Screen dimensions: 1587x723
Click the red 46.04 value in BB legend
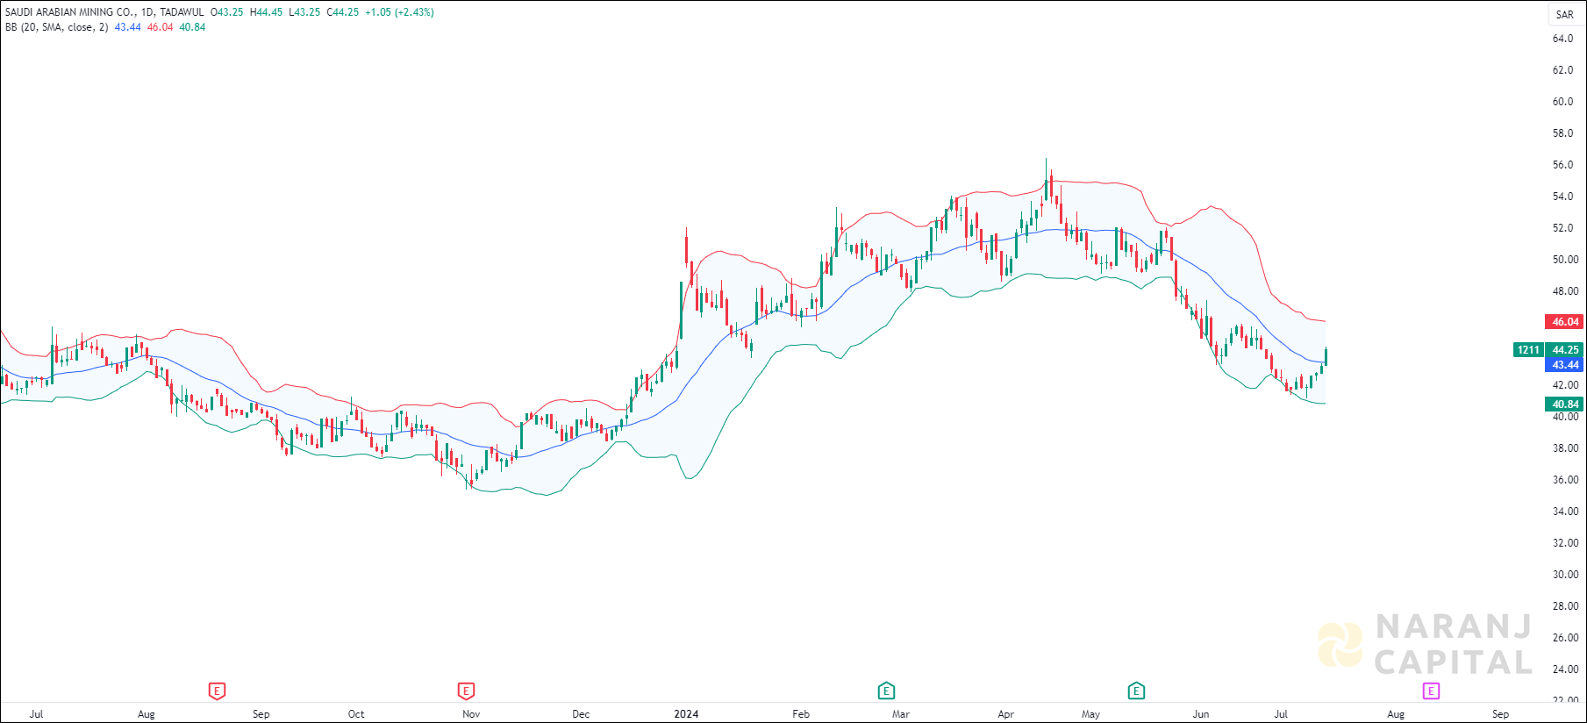coord(160,27)
